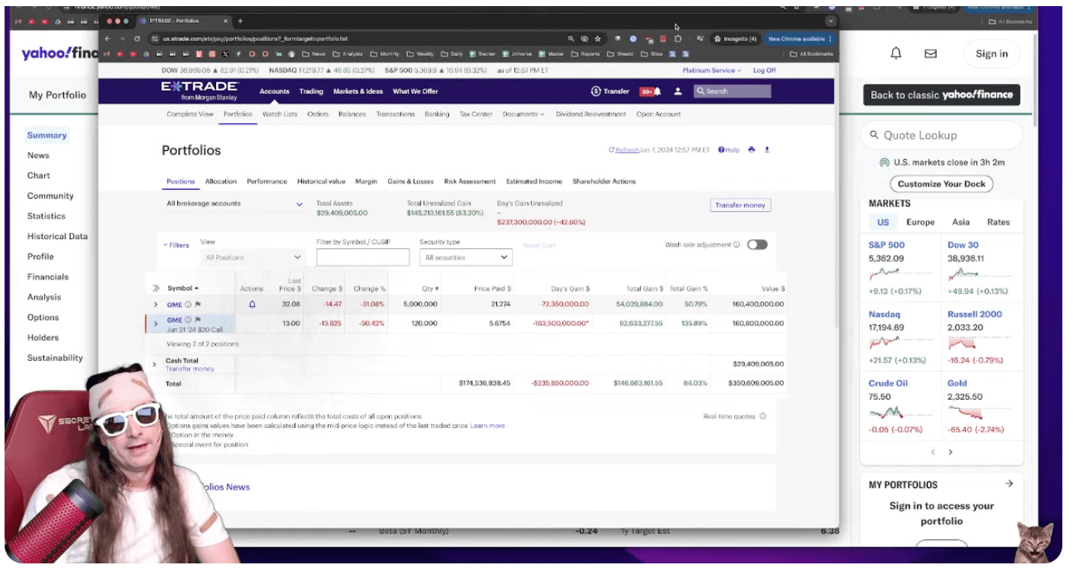1073x571 pixels.
Task: Open the Gains & Losses tab
Action: pyautogui.click(x=410, y=181)
